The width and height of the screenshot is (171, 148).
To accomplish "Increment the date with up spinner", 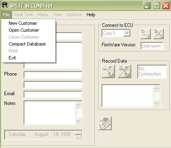I will (x=78, y=133).
